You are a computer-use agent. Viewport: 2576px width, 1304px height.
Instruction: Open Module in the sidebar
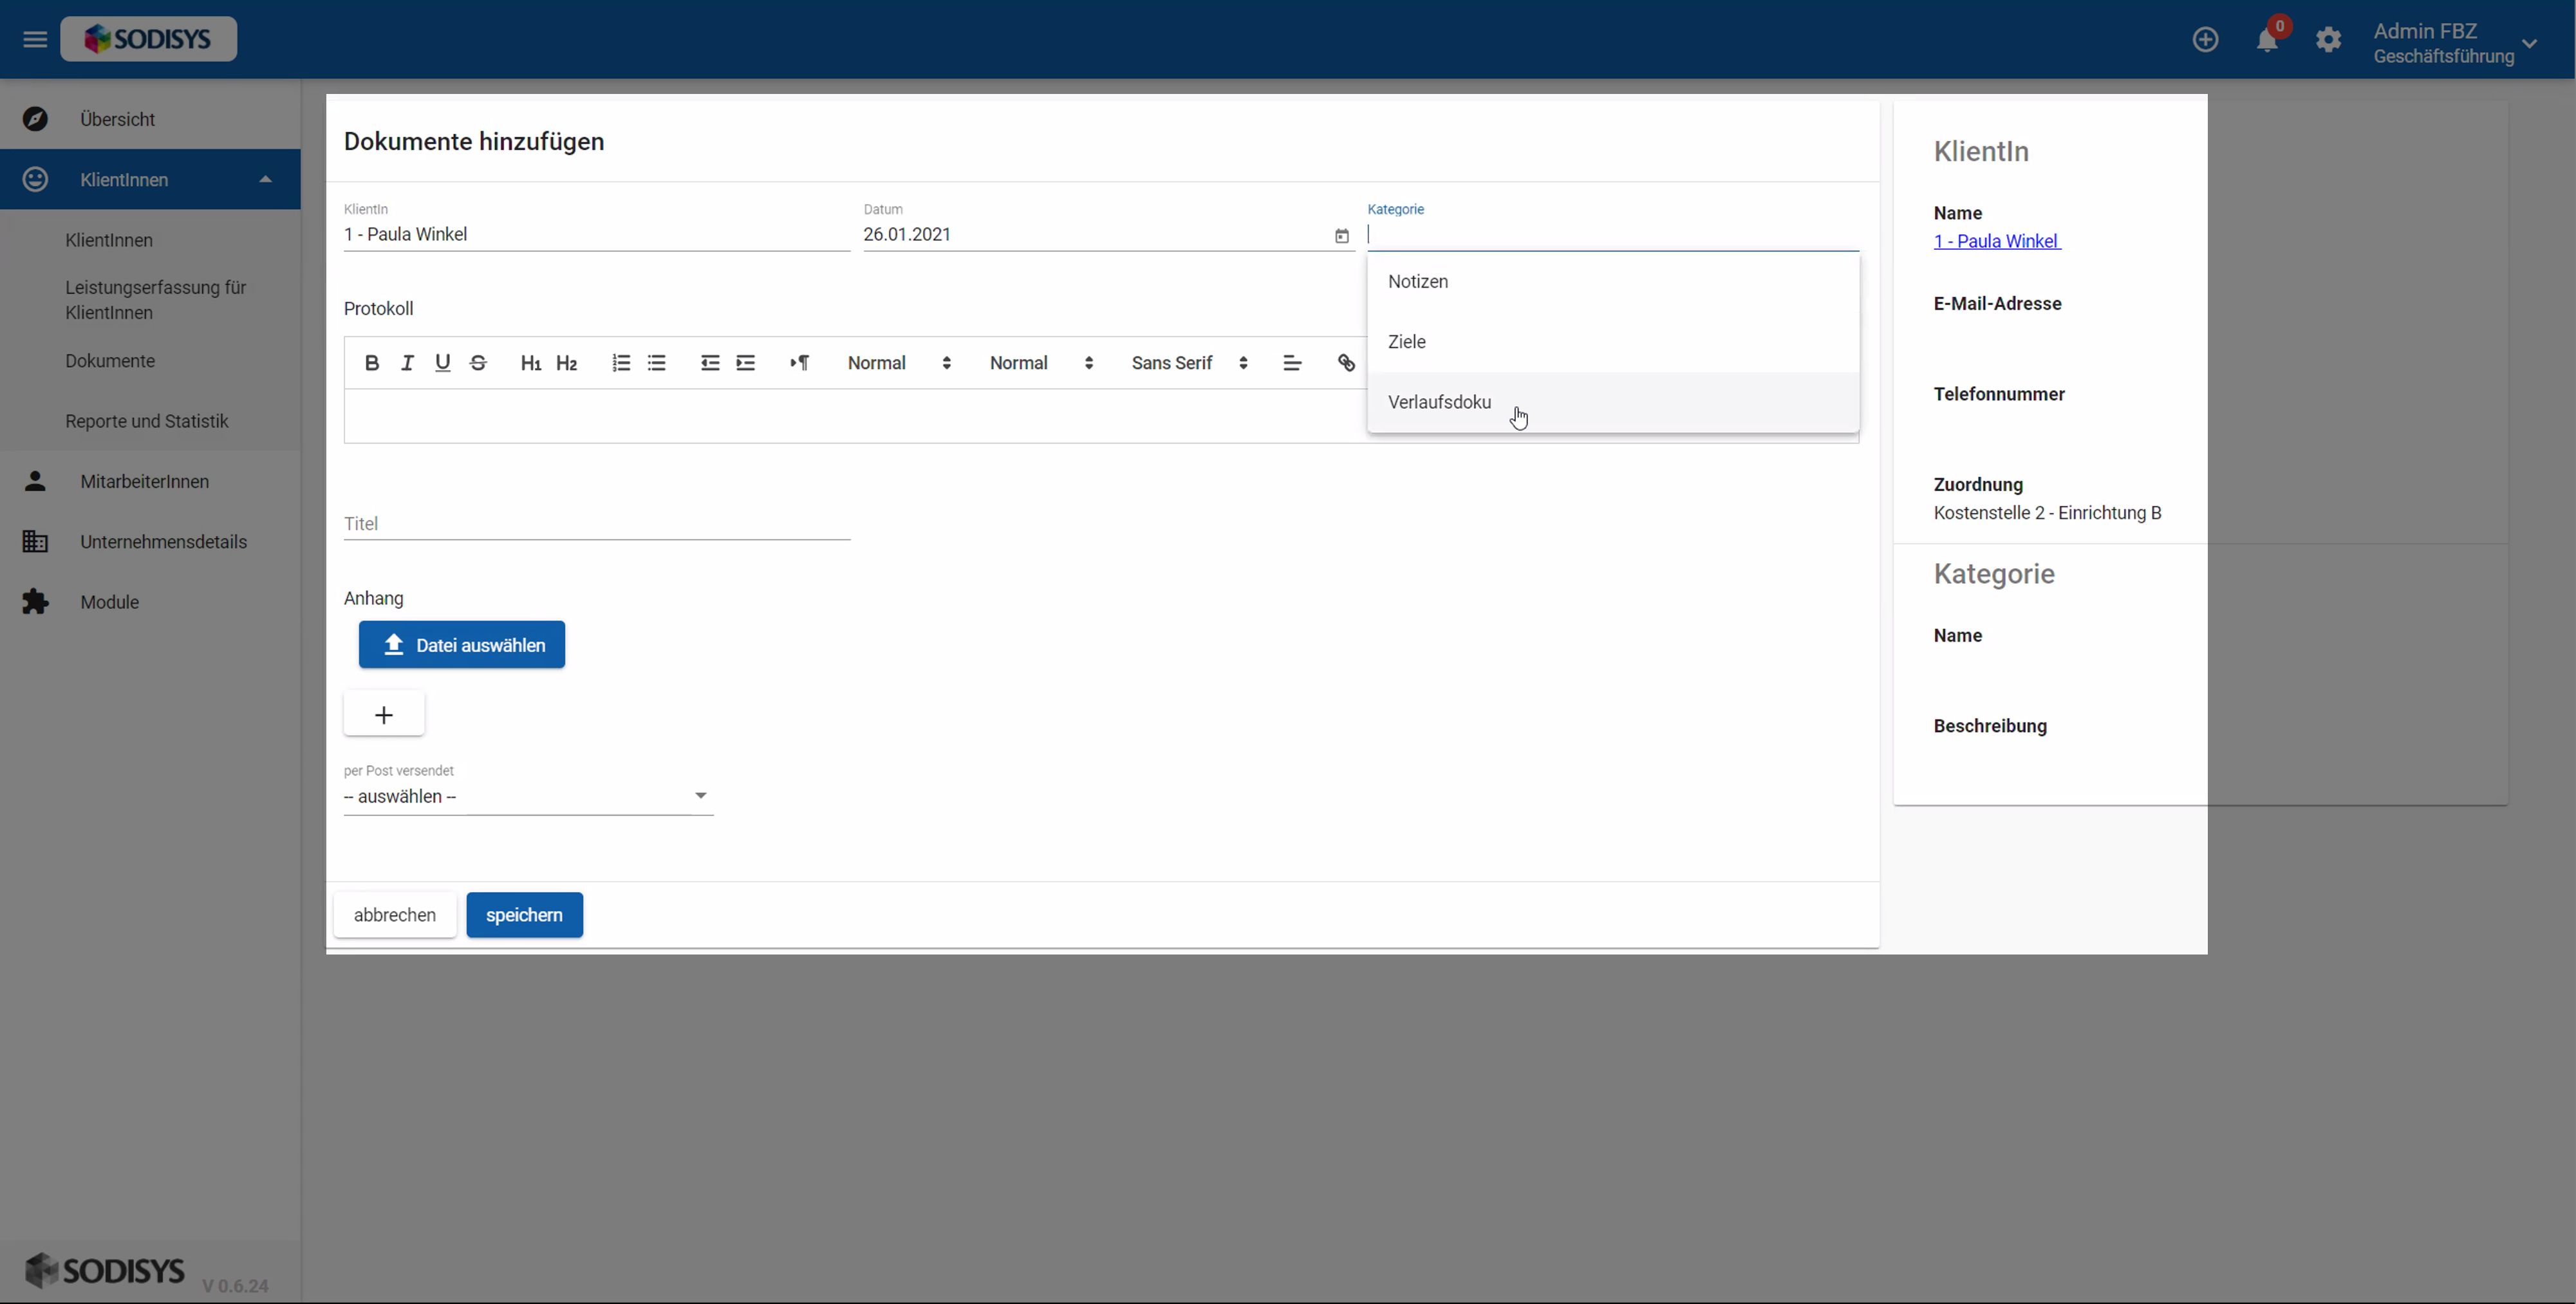[x=150, y=602]
